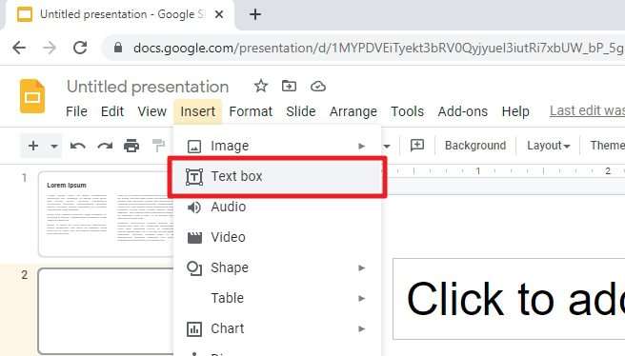Click the Undo arrow in toolbar

click(78, 147)
